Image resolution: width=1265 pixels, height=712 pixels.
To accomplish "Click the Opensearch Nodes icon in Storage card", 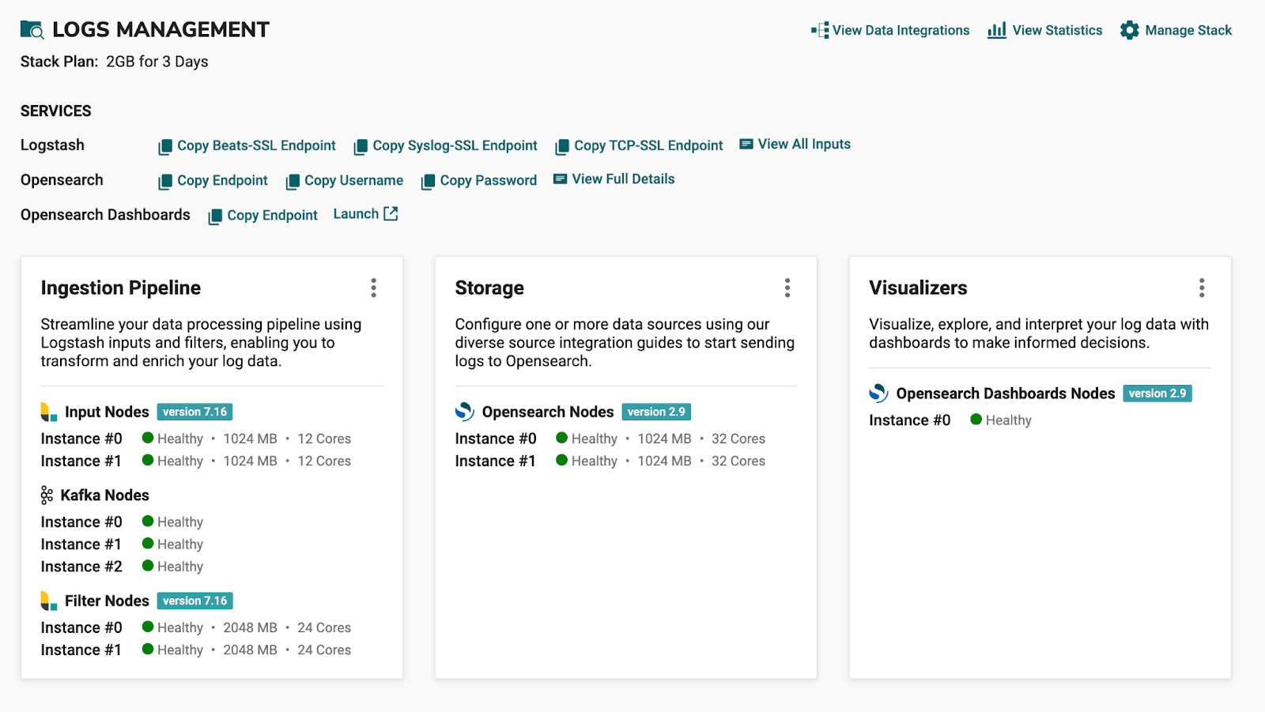I will coord(463,411).
